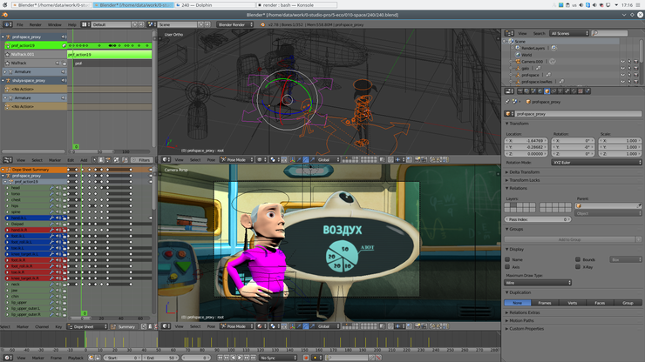Open the No Sync playback dropdown
This screenshot has width=645, height=362.
(x=278, y=358)
